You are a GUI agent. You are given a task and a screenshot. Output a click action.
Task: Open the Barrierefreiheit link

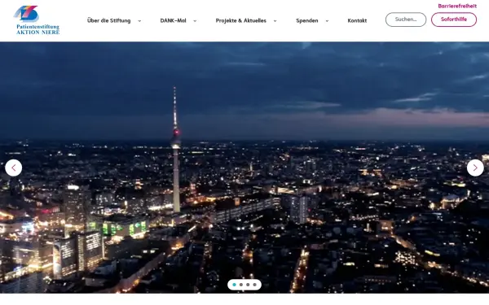(x=457, y=6)
